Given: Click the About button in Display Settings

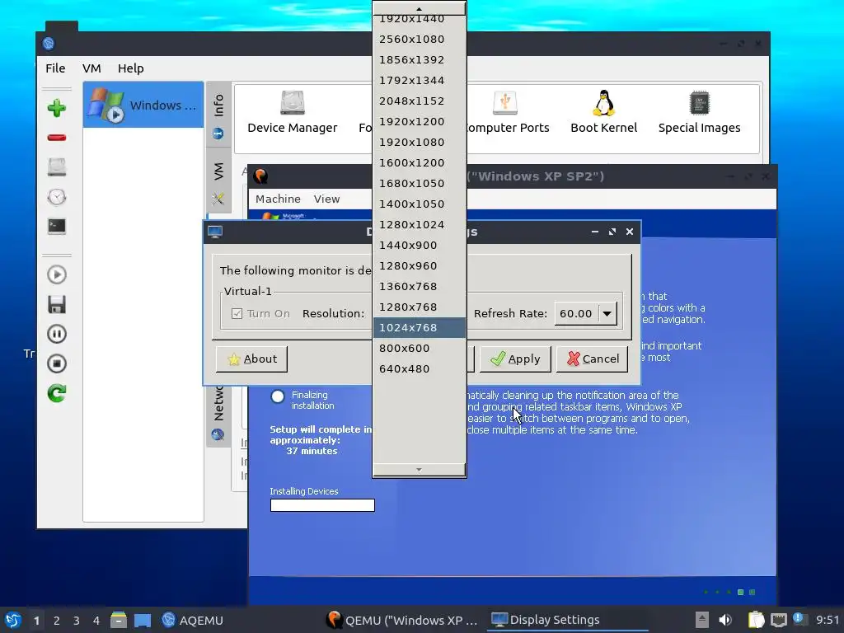Looking at the screenshot, I should point(252,359).
